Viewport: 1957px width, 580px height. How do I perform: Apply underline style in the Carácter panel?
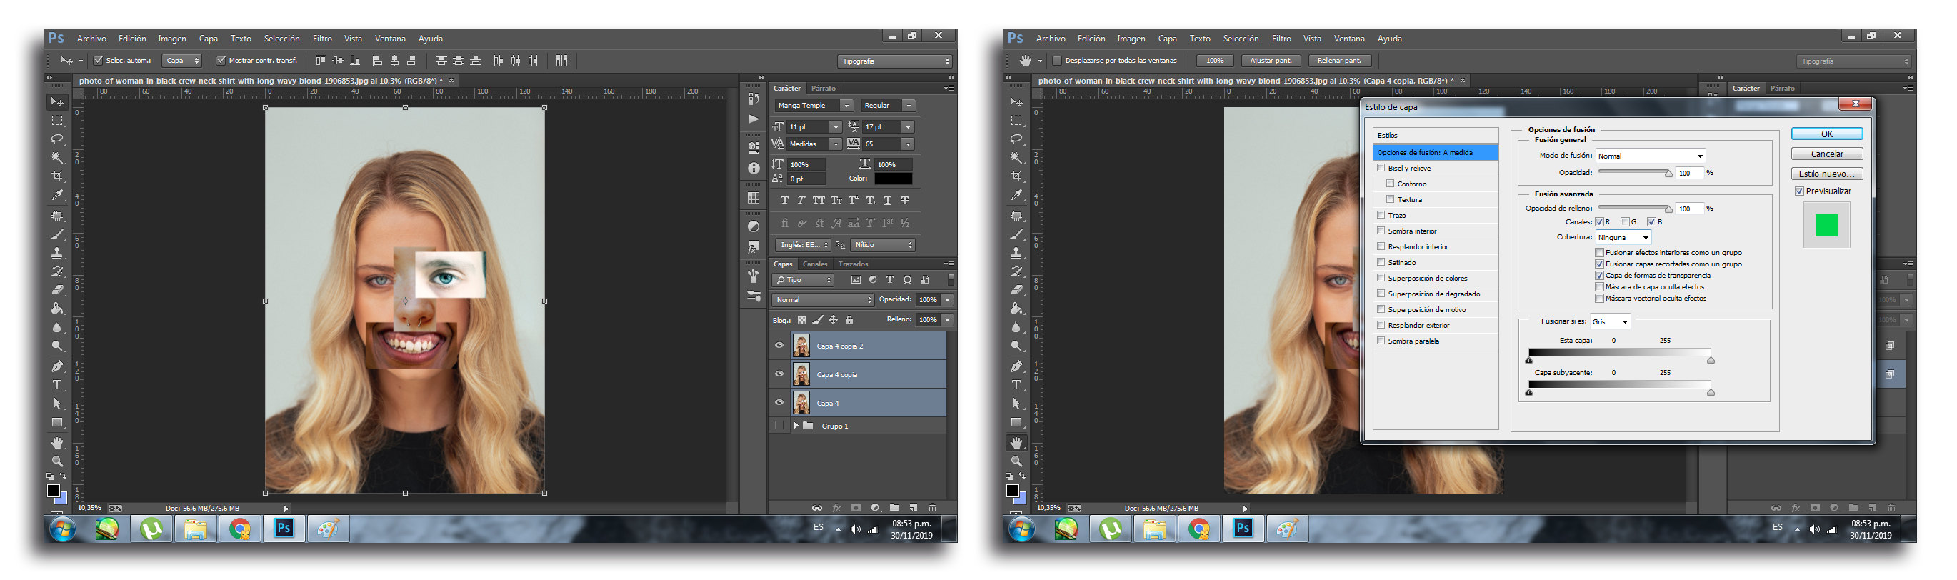tap(887, 201)
